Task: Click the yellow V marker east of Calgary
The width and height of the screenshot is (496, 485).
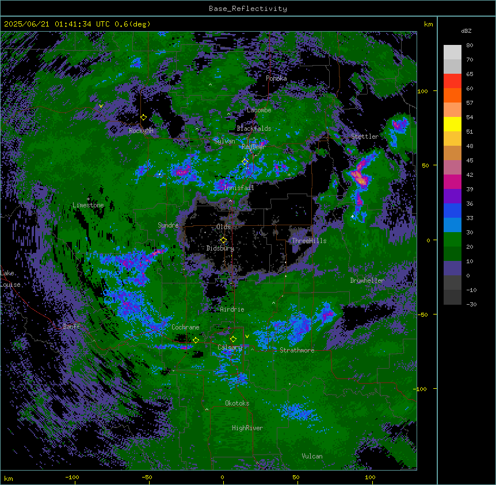Action: point(247,336)
